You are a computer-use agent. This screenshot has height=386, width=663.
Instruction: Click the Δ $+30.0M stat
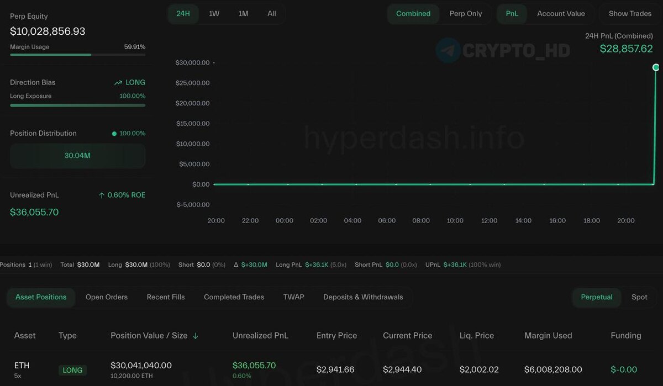tap(250, 265)
